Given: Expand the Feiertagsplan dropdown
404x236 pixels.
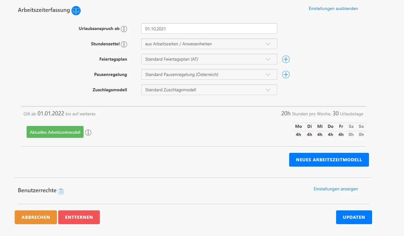Looking at the screenshot, I should click(209, 59).
